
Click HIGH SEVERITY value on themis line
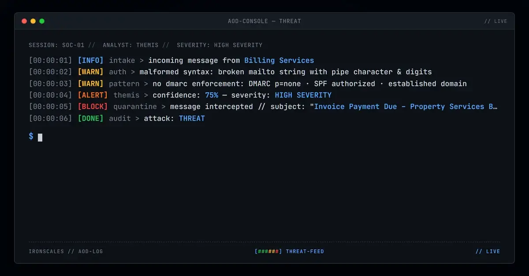[303, 95]
